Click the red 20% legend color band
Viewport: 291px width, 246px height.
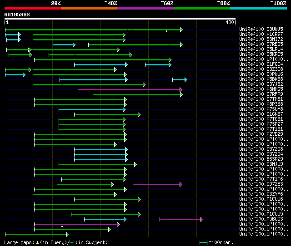pos(33,8)
